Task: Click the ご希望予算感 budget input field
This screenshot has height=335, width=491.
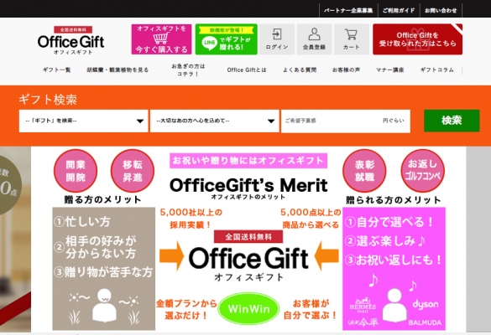Action: tap(346, 121)
